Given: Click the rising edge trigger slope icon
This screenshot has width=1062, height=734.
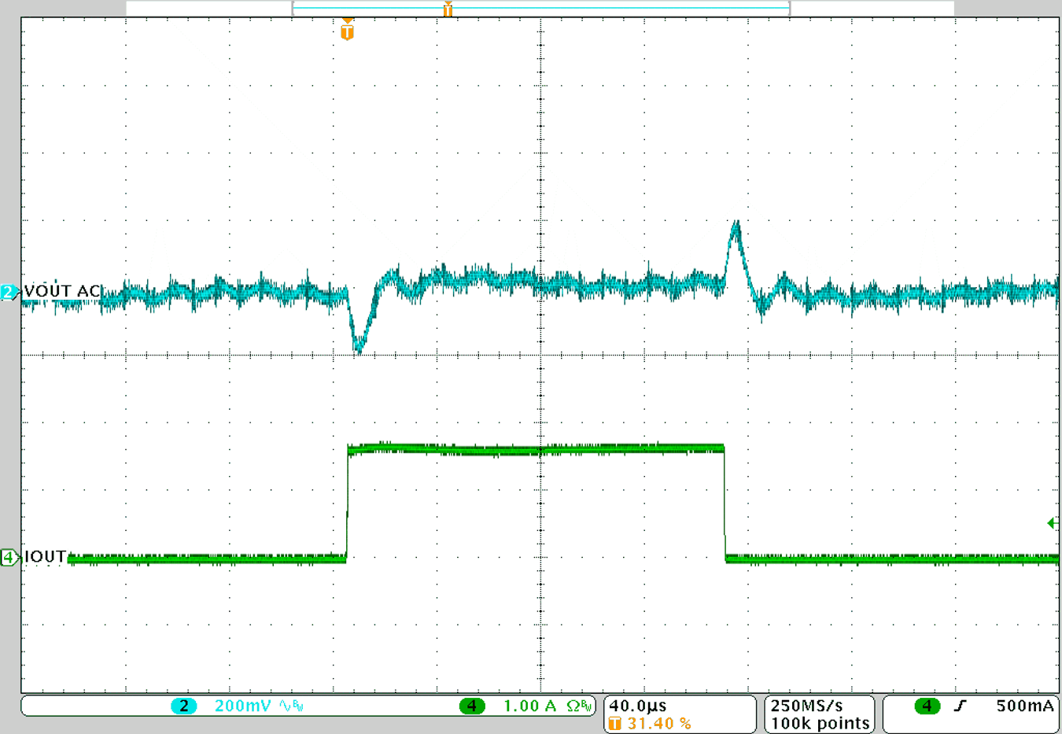Looking at the screenshot, I should (960, 706).
